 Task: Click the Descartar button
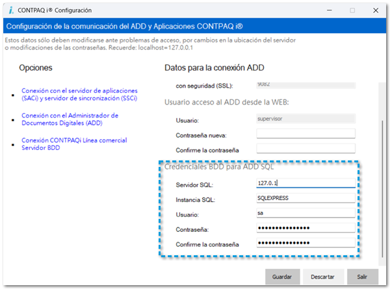[322, 277]
